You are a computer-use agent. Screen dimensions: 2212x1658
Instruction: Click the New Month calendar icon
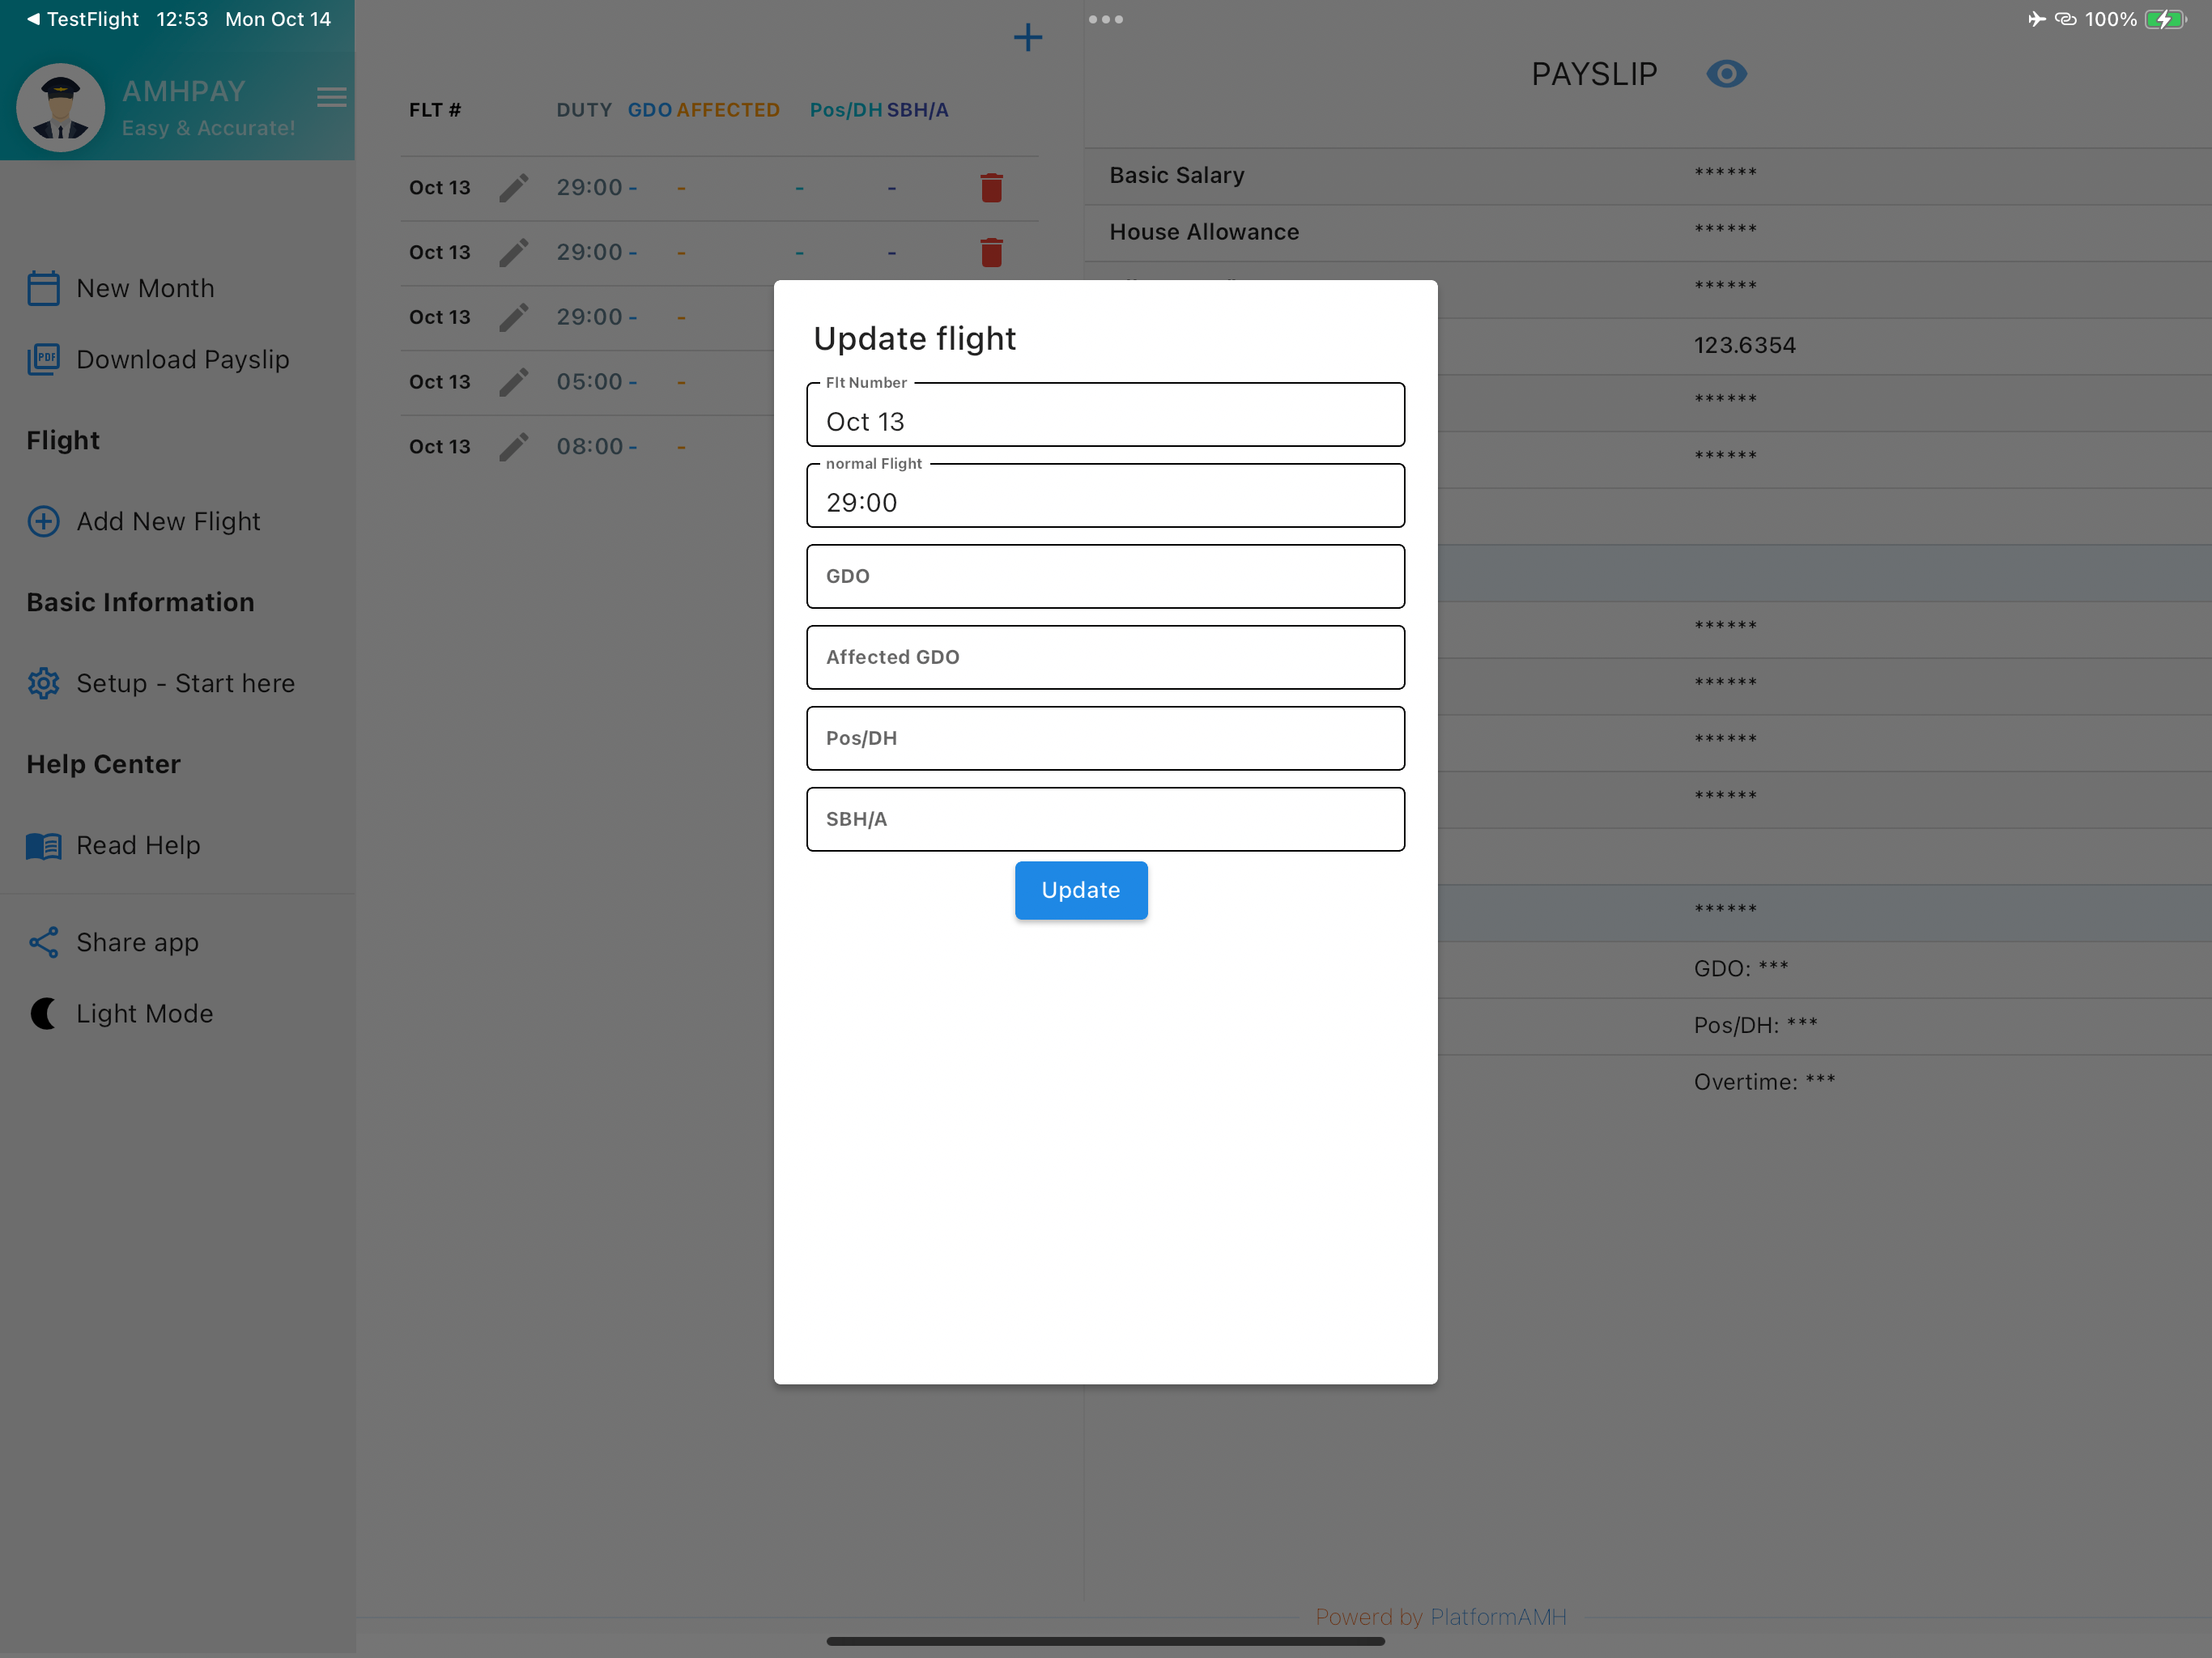43,288
